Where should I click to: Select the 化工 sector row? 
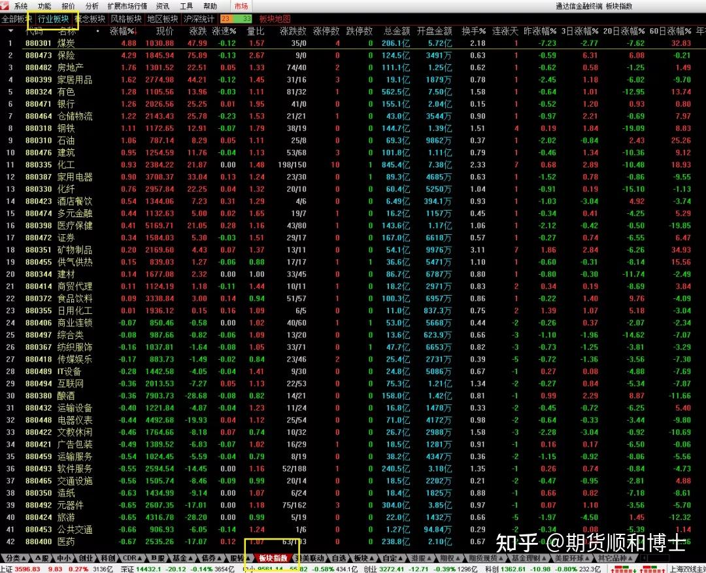[353, 165]
